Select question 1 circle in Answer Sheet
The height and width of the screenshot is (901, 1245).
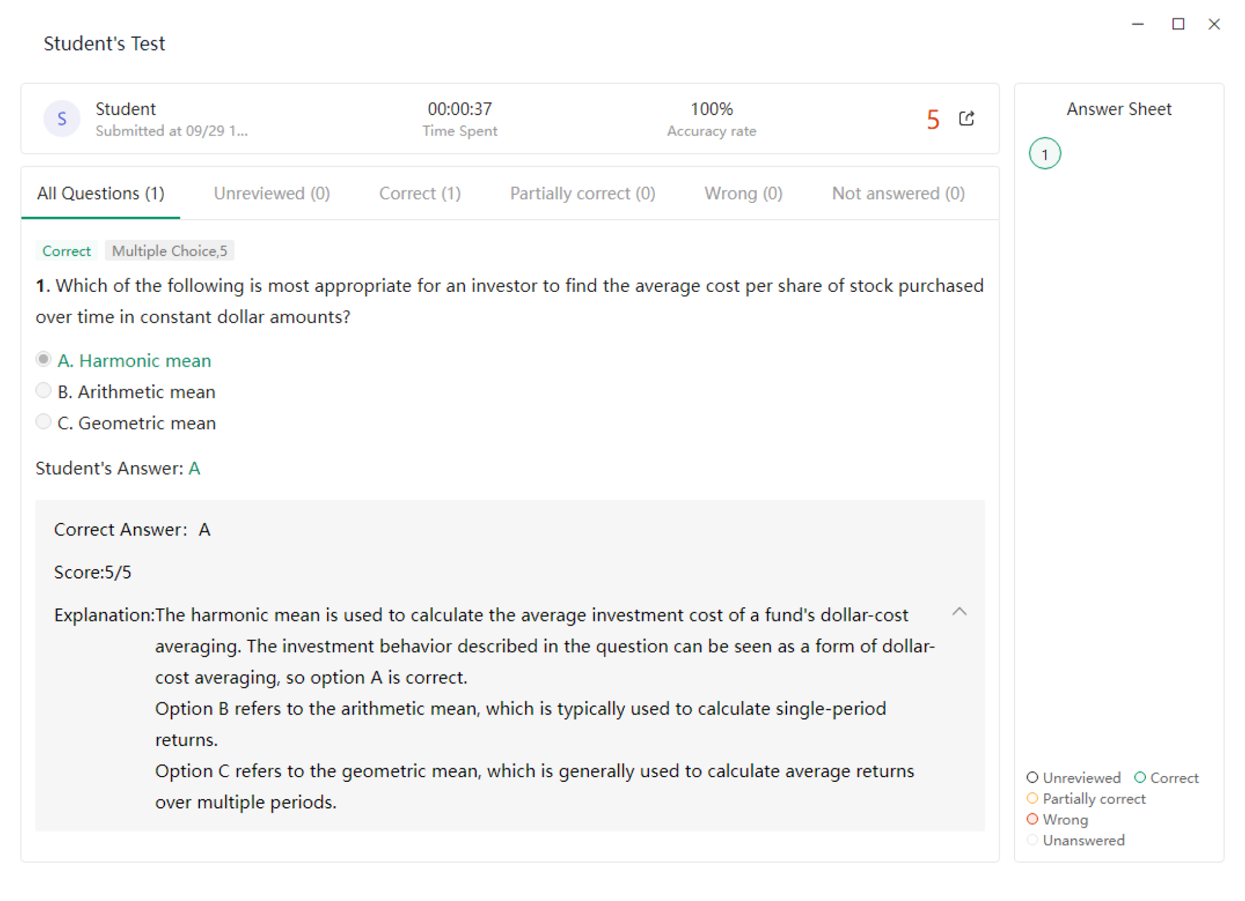point(1045,154)
